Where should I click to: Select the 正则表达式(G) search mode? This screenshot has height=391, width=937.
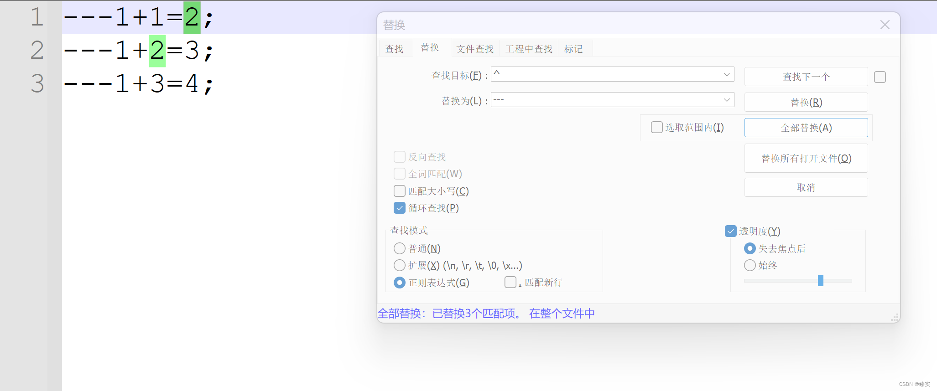pyautogui.click(x=400, y=283)
